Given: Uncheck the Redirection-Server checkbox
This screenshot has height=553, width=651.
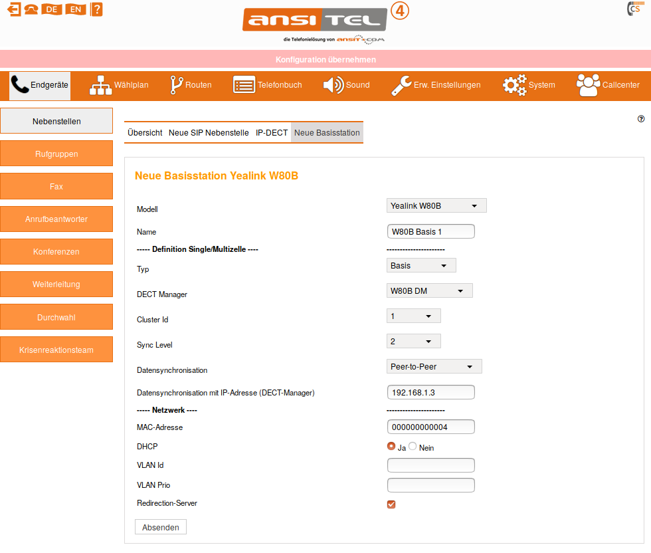Looking at the screenshot, I should 391,504.
